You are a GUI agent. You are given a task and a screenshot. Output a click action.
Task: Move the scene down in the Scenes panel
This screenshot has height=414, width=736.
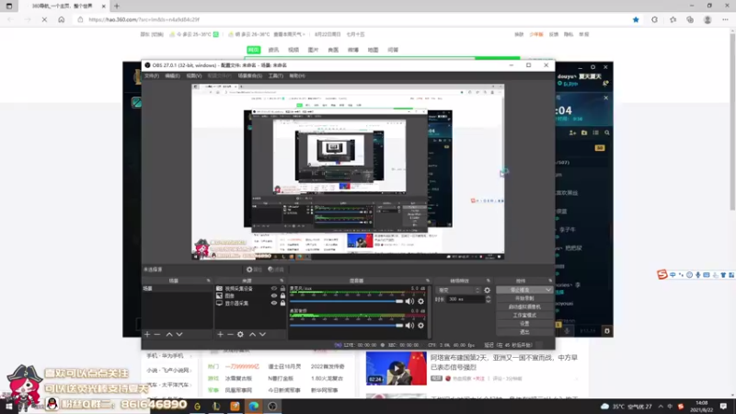(179, 334)
